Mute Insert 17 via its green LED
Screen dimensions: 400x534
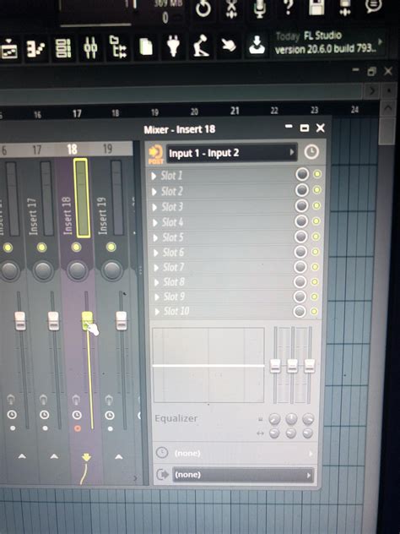click(42, 248)
